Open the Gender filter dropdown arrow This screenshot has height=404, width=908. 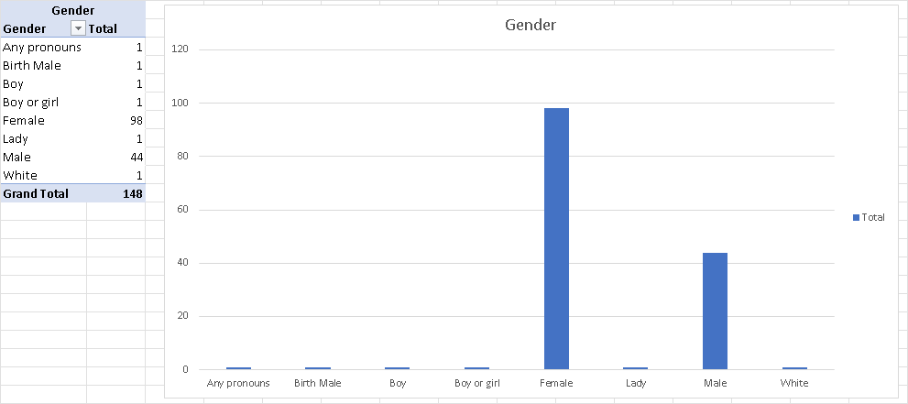click(78, 28)
